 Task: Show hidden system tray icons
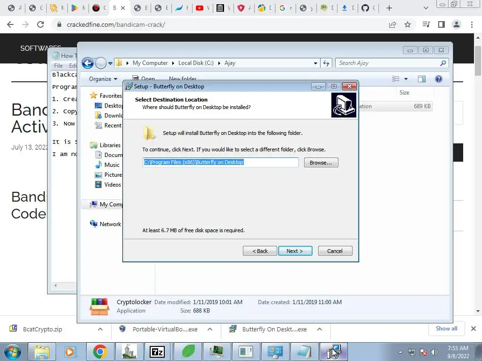click(x=400, y=353)
